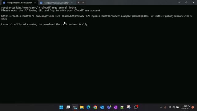Open the orange notification badge
Viewport: 197px width, 111px height.
[193, 107]
